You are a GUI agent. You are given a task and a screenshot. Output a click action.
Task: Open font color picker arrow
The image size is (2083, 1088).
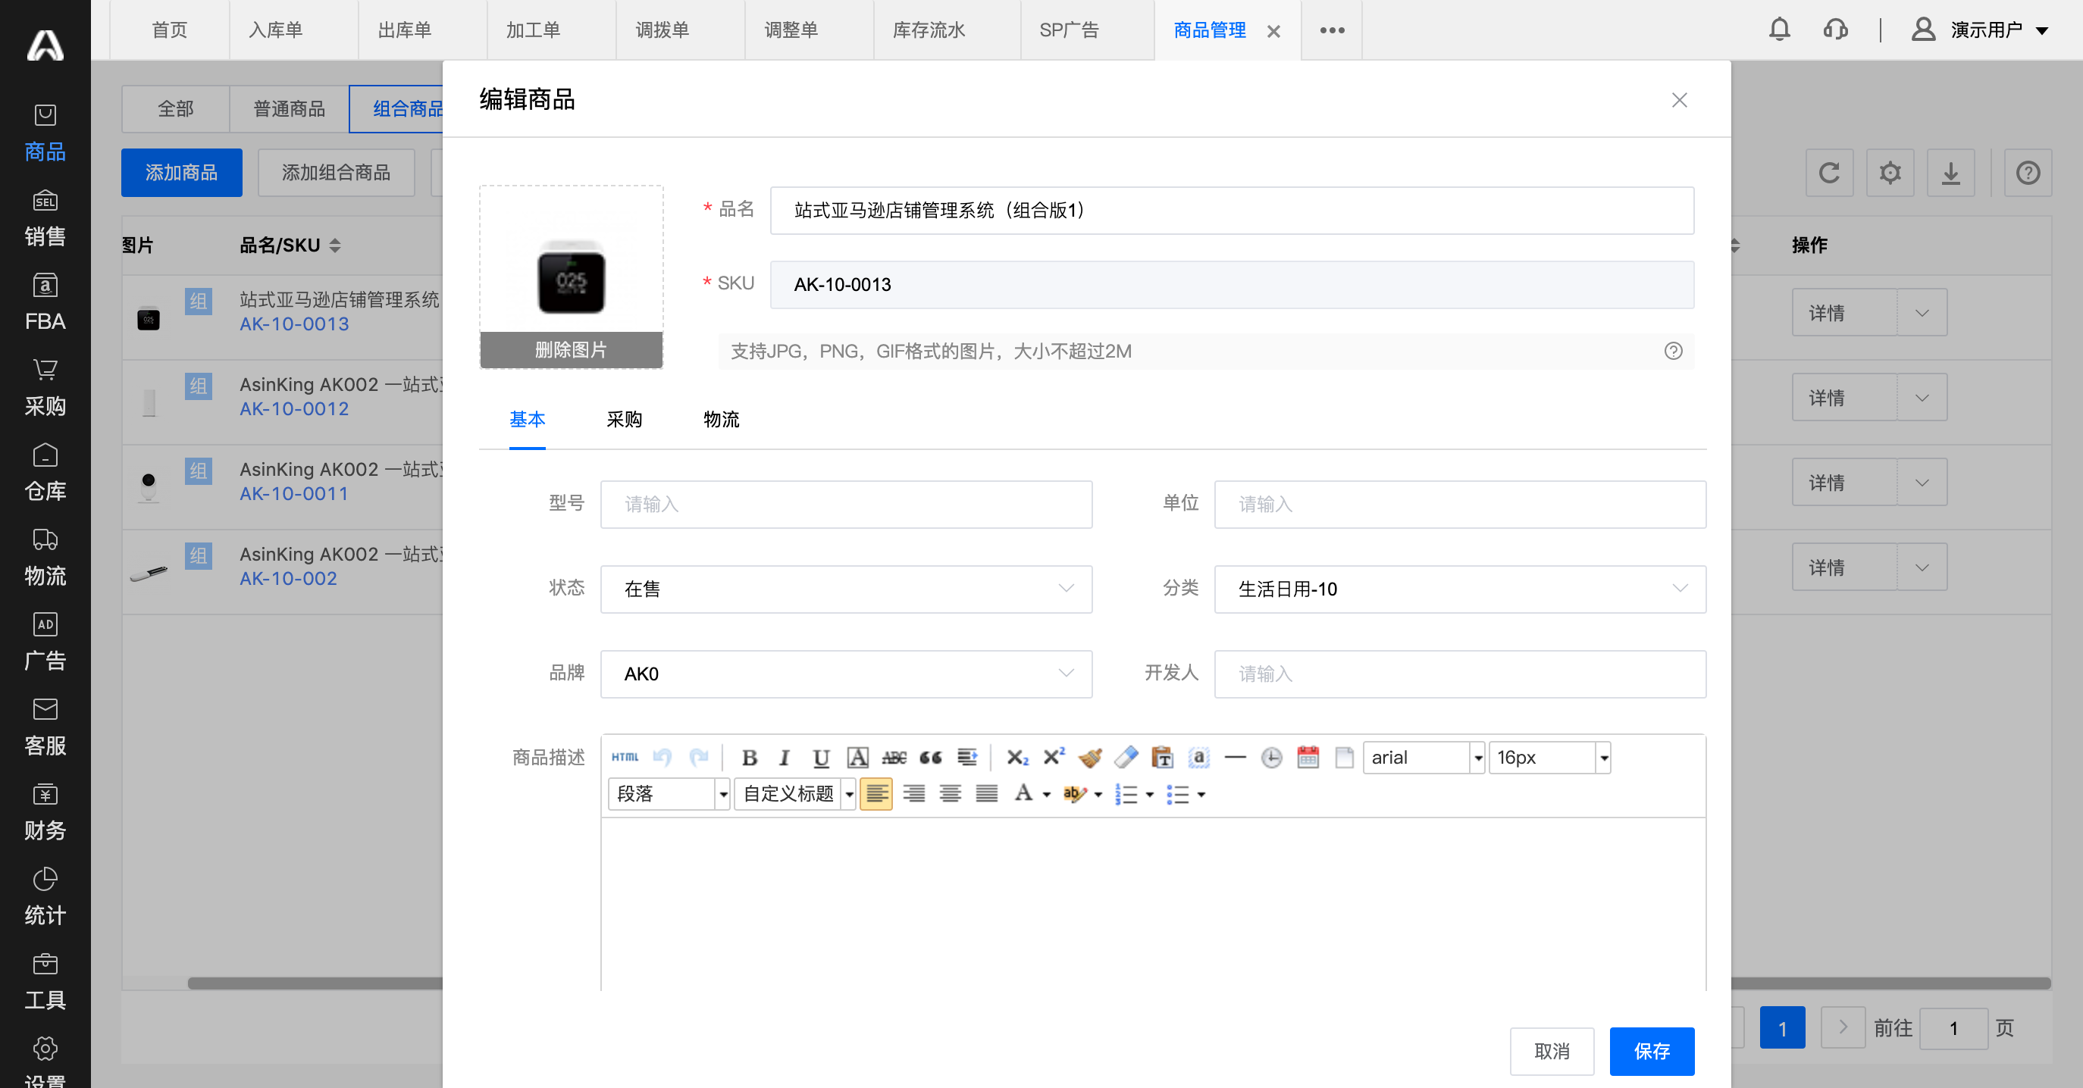pos(1046,795)
